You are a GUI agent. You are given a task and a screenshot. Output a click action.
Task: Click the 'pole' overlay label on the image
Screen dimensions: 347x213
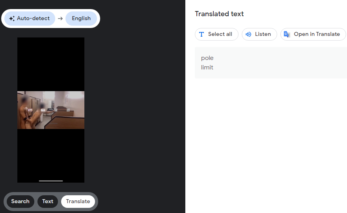30,105
